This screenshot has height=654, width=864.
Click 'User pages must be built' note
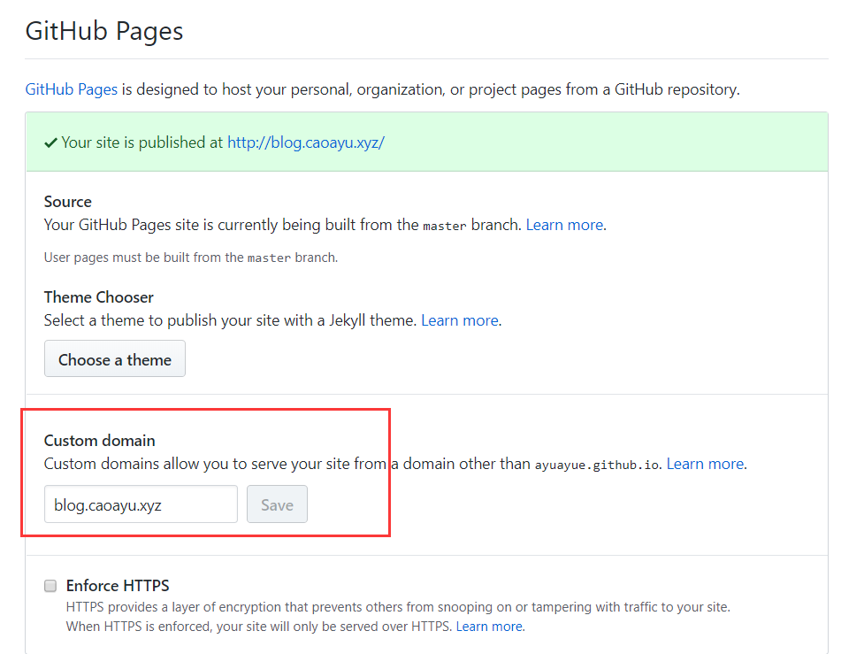click(191, 258)
